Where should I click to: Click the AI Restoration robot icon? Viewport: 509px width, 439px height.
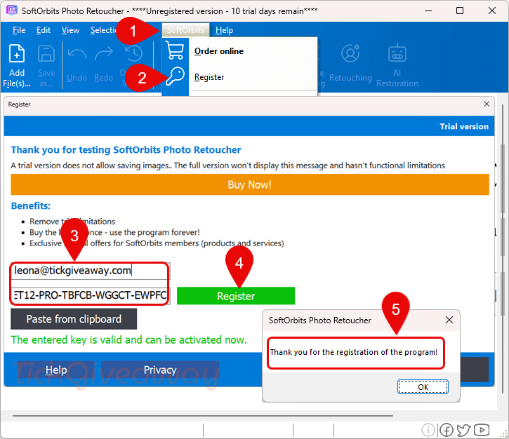pyautogui.click(x=397, y=53)
